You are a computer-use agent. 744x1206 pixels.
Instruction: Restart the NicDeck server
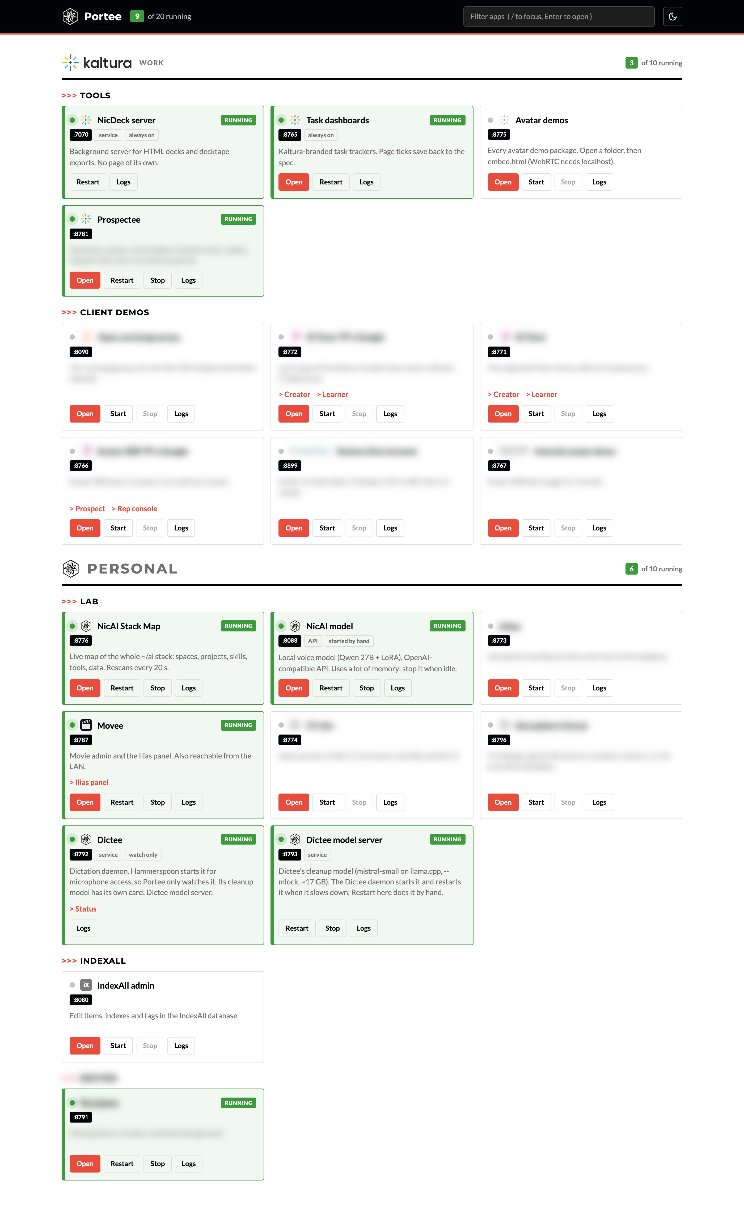[88, 182]
